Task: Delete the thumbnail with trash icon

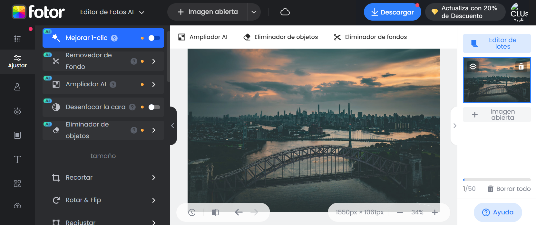Action: [521, 67]
